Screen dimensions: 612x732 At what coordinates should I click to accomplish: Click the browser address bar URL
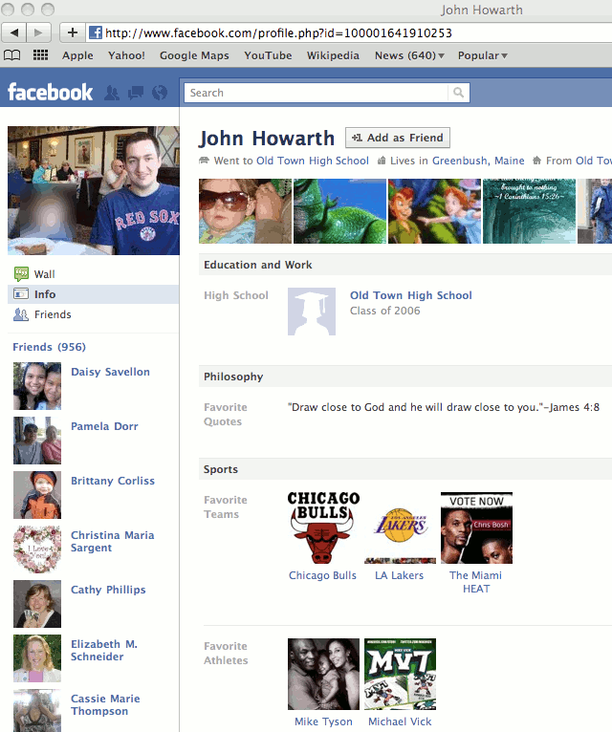278,32
